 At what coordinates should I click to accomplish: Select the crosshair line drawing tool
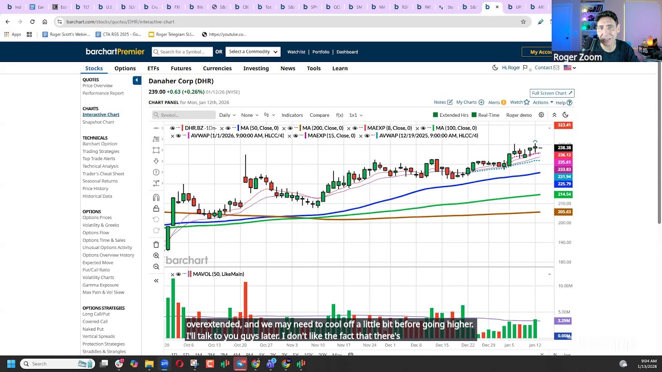point(156,128)
